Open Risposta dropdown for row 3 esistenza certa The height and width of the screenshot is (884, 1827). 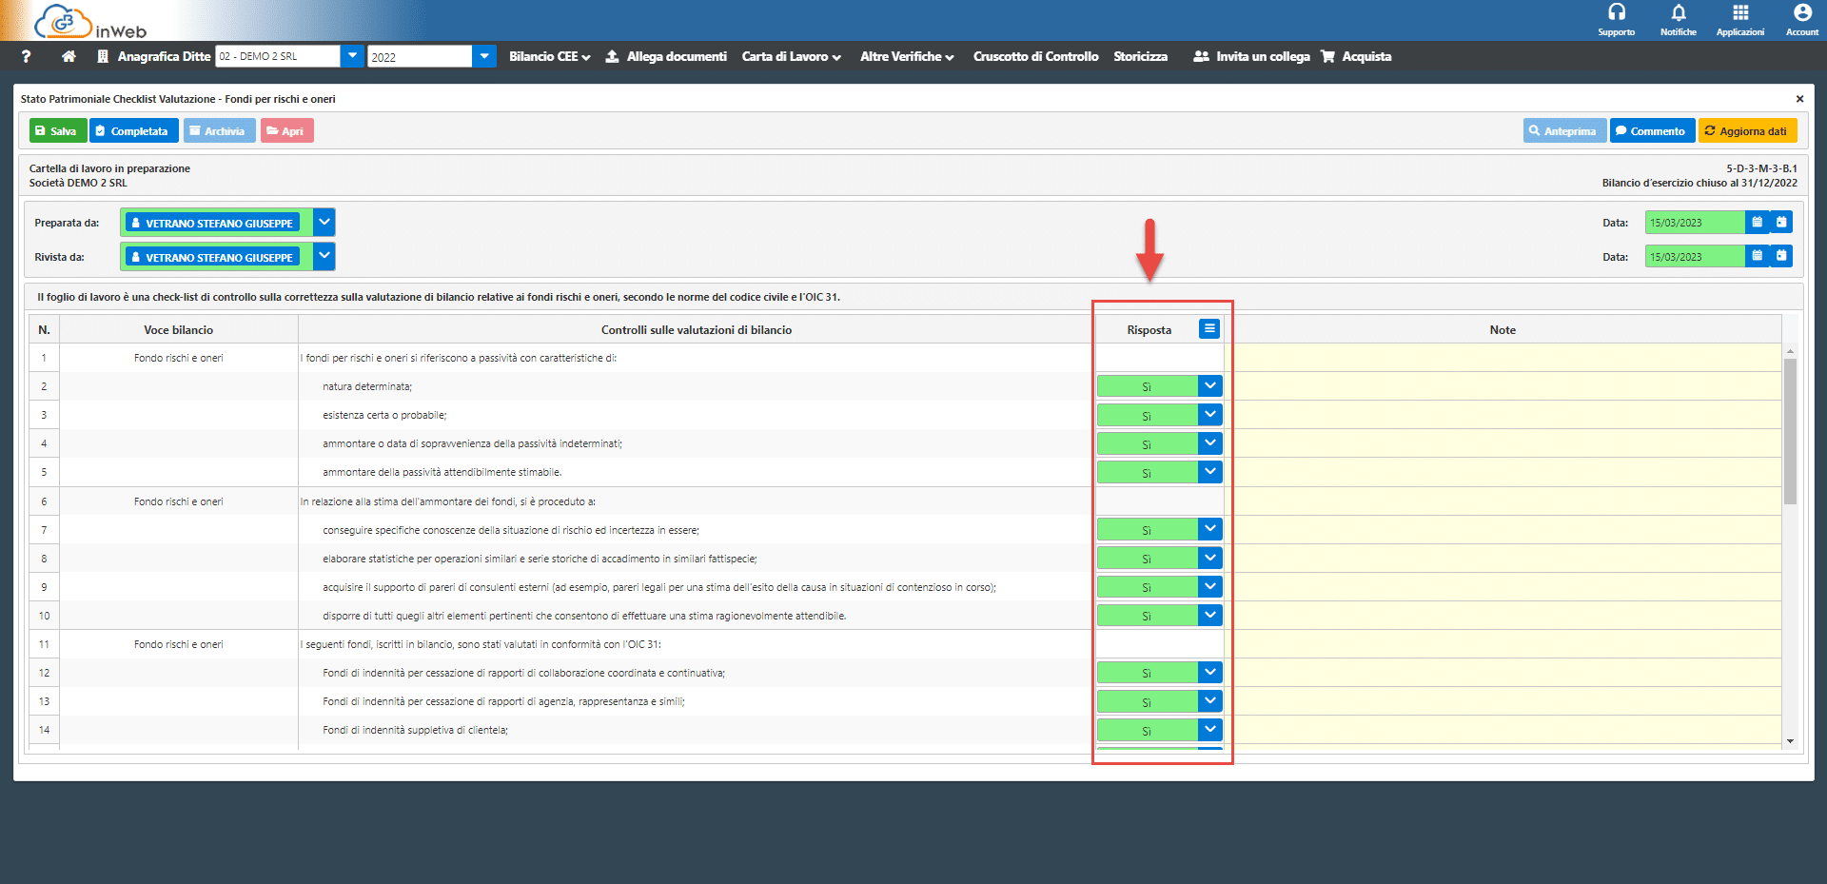pos(1209,415)
